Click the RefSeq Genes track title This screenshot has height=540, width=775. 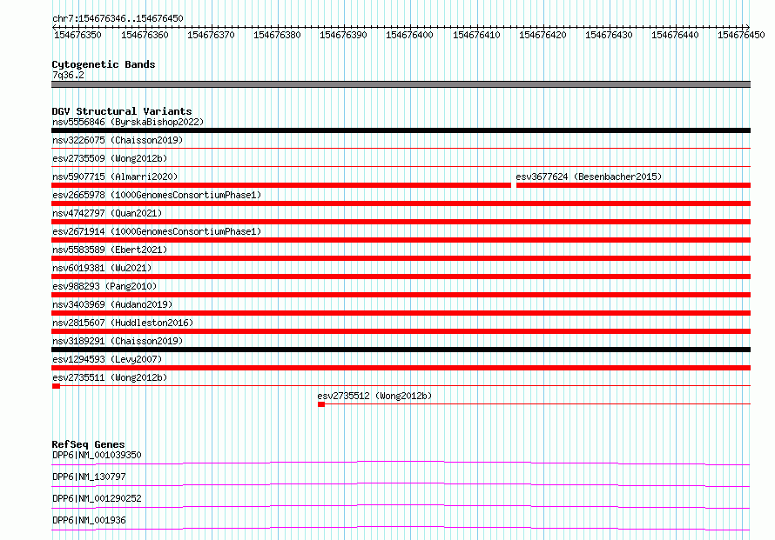(x=88, y=444)
